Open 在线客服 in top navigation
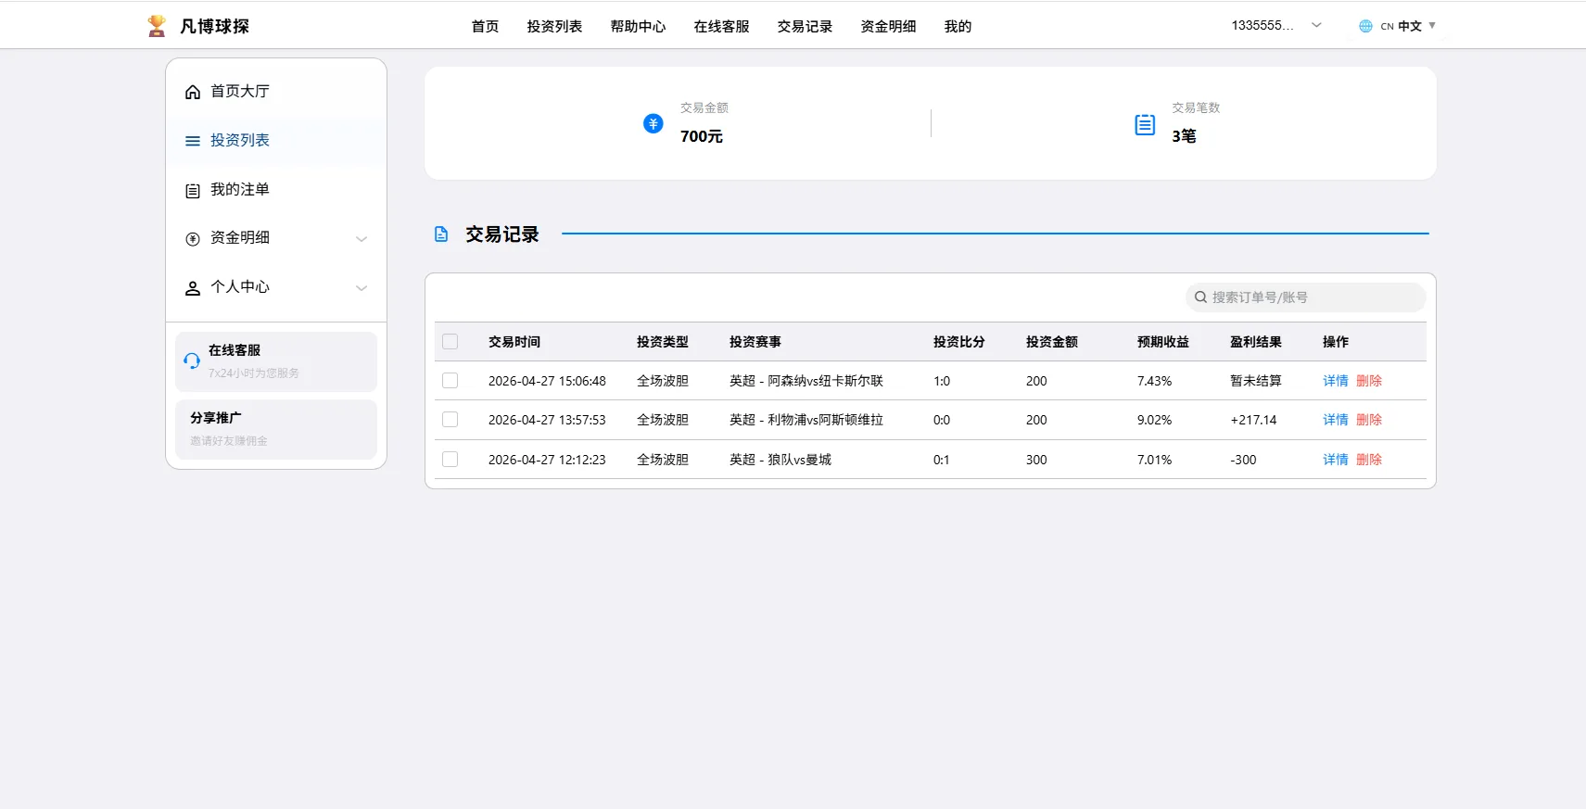This screenshot has width=1586, height=809. (x=721, y=27)
